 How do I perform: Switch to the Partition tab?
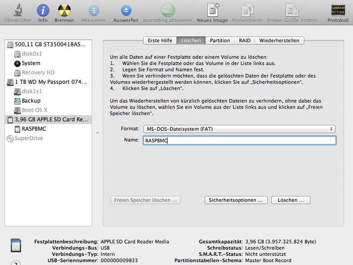click(220, 40)
